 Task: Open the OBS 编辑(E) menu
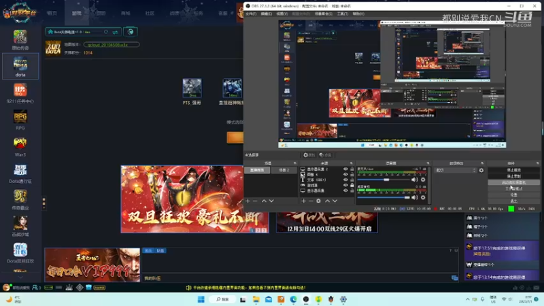266,14
